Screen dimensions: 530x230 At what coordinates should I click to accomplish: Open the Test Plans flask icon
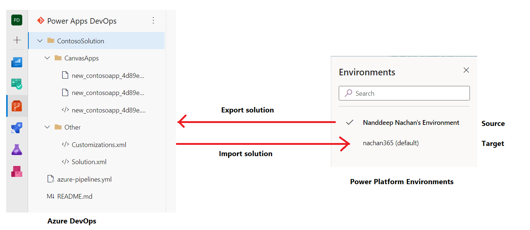(17, 149)
